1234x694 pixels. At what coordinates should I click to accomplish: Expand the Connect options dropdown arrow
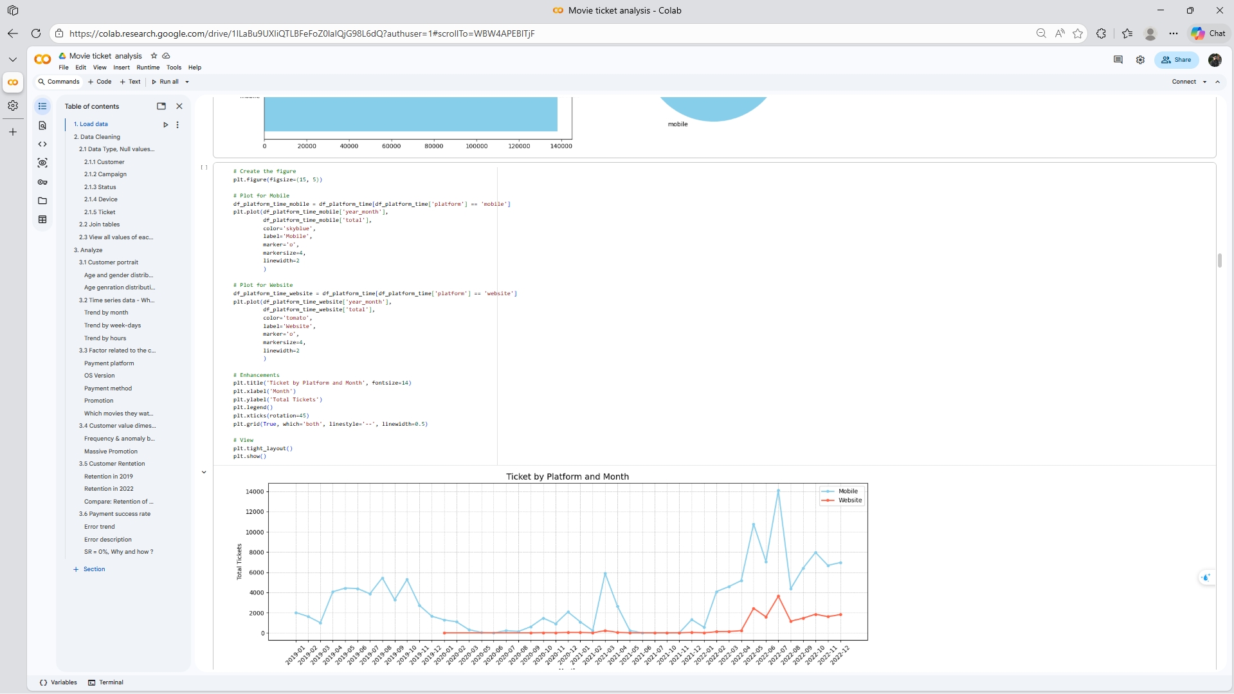click(x=1204, y=82)
